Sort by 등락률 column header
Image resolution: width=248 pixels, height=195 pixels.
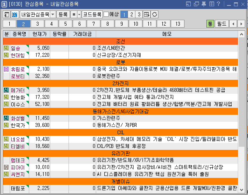click(60, 34)
